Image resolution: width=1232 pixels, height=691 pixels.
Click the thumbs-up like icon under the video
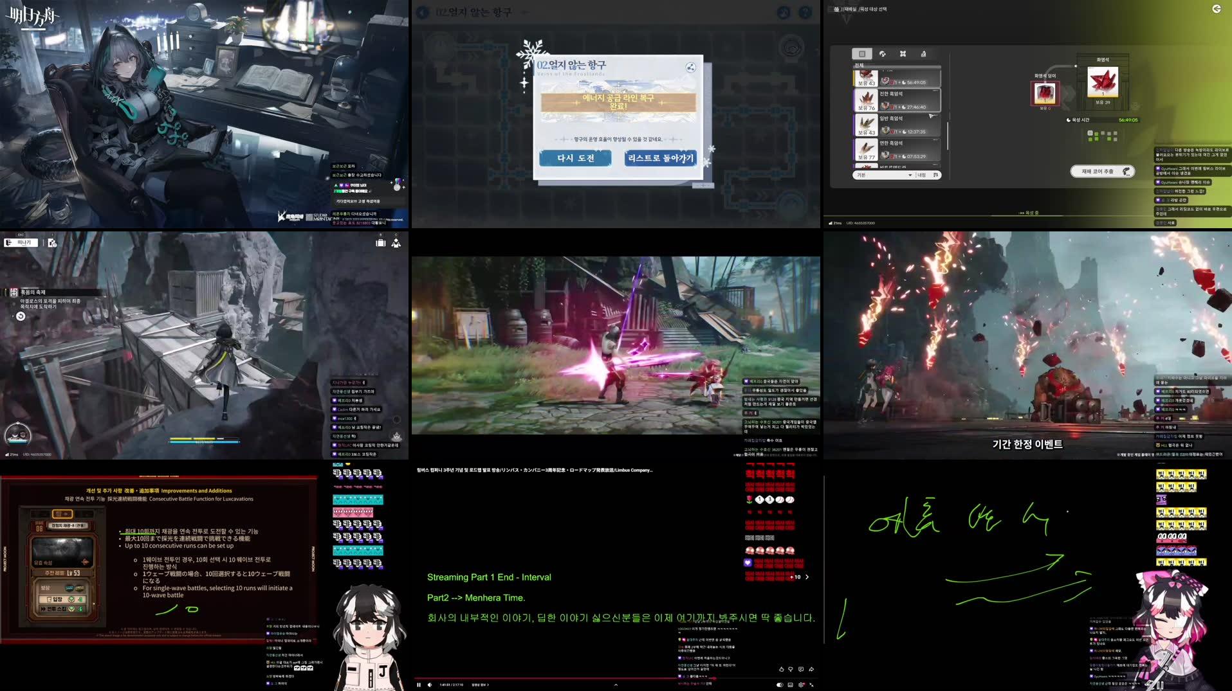click(780, 670)
